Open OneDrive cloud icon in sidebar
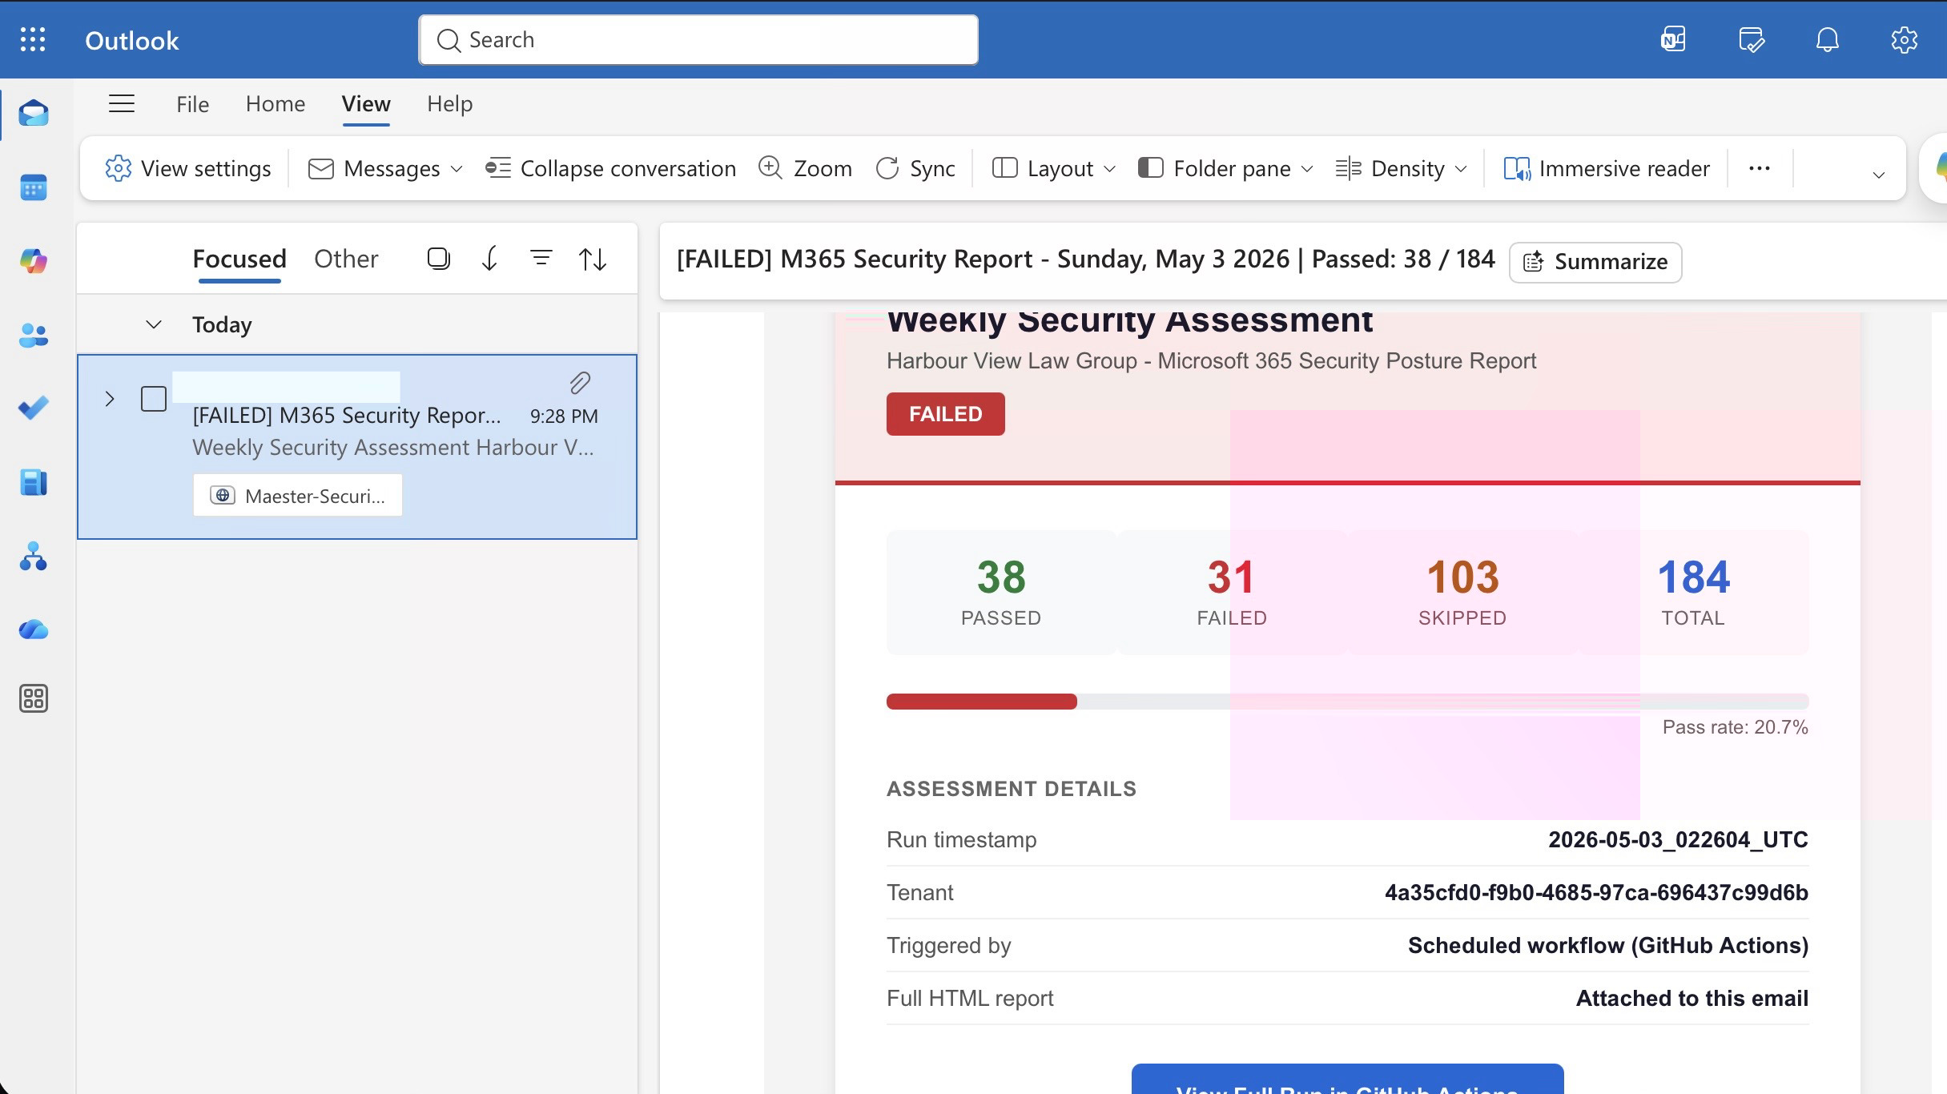Screen dimensions: 1947x1094 [34, 629]
